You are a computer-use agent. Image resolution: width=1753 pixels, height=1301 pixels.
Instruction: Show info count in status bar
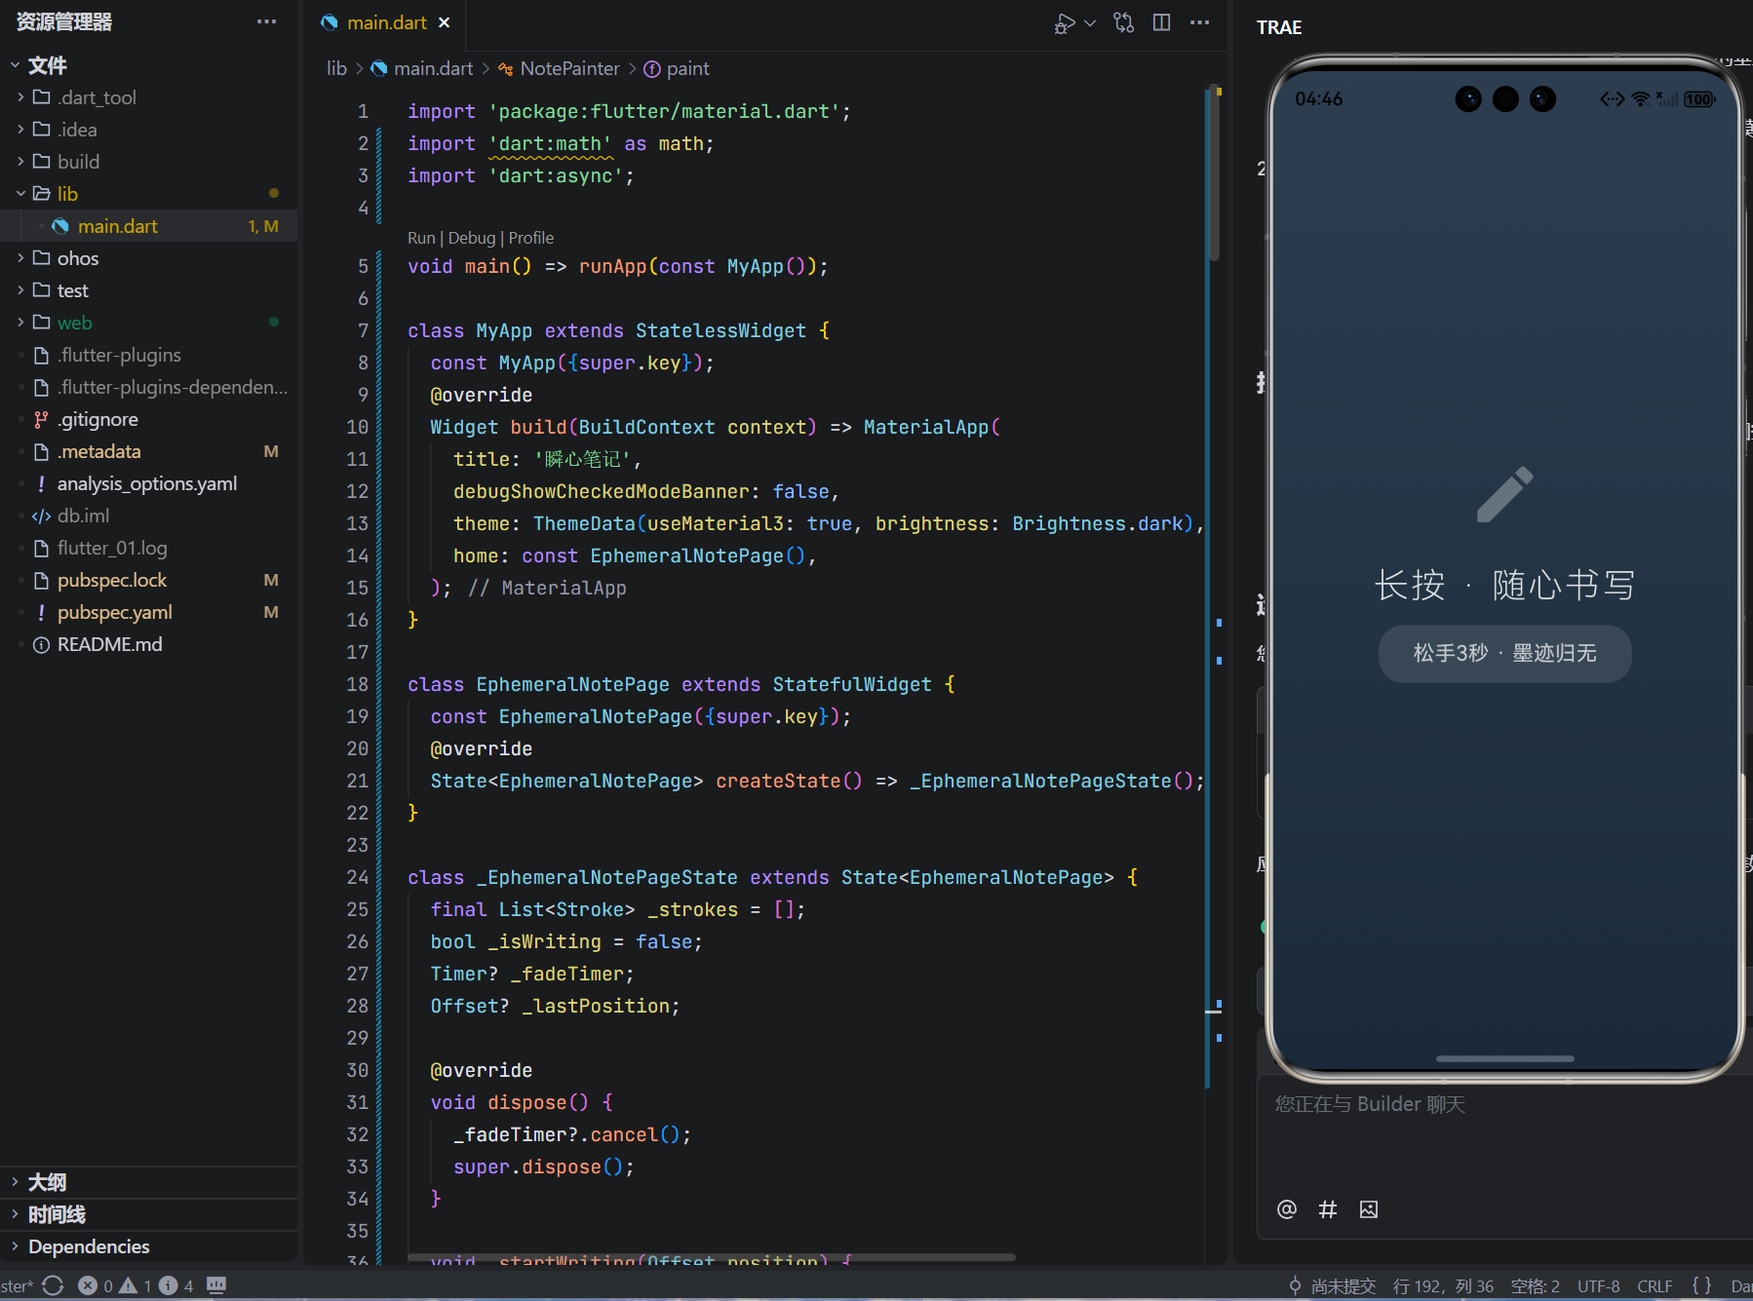point(176,1285)
